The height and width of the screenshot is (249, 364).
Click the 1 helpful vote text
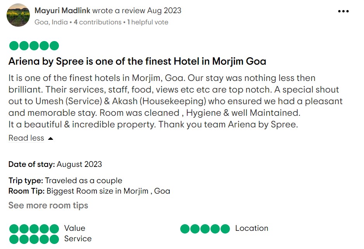(x=148, y=22)
